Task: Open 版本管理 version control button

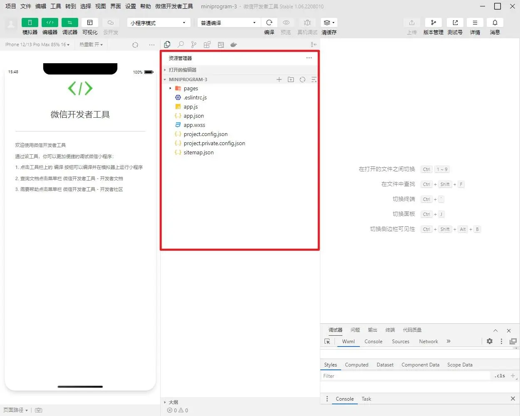Action: pyautogui.click(x=433, y=23)
